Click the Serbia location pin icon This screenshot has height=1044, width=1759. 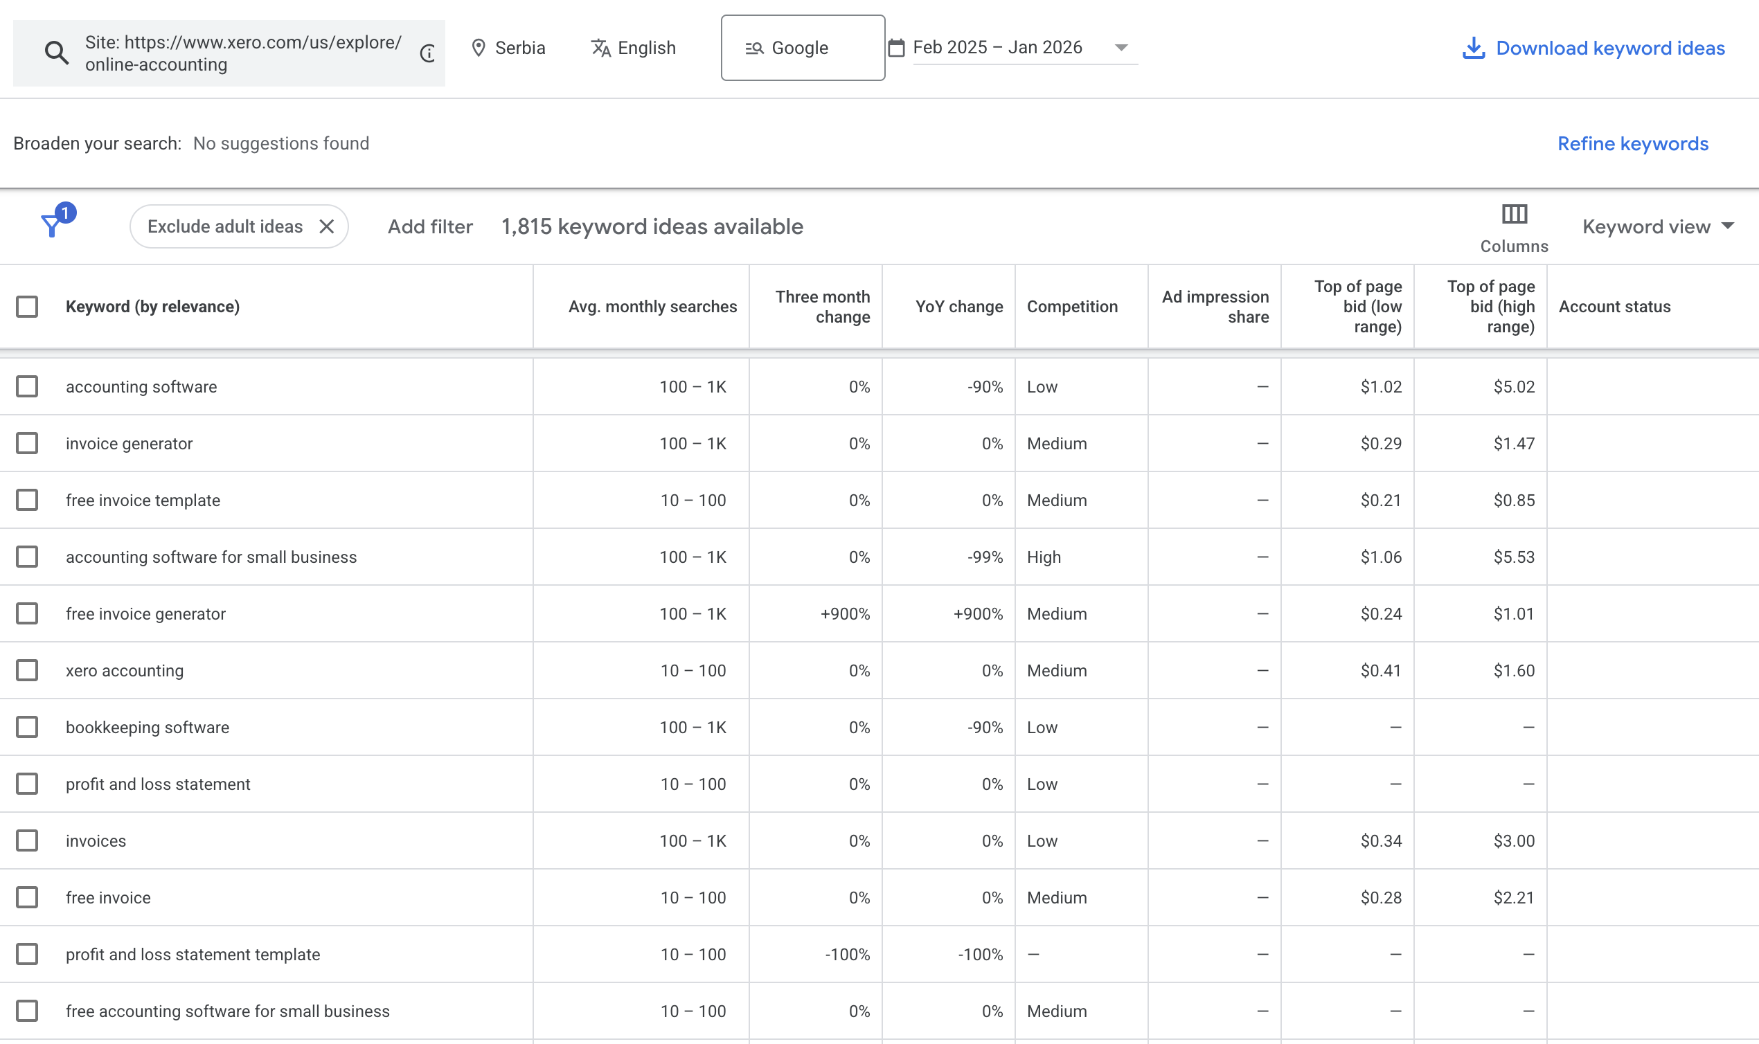pos(479,48)
